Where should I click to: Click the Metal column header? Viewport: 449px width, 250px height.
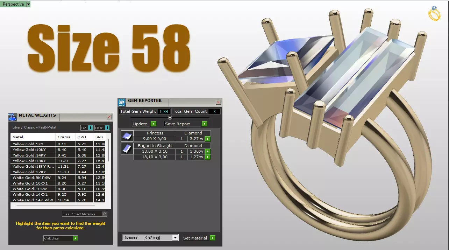33,137
